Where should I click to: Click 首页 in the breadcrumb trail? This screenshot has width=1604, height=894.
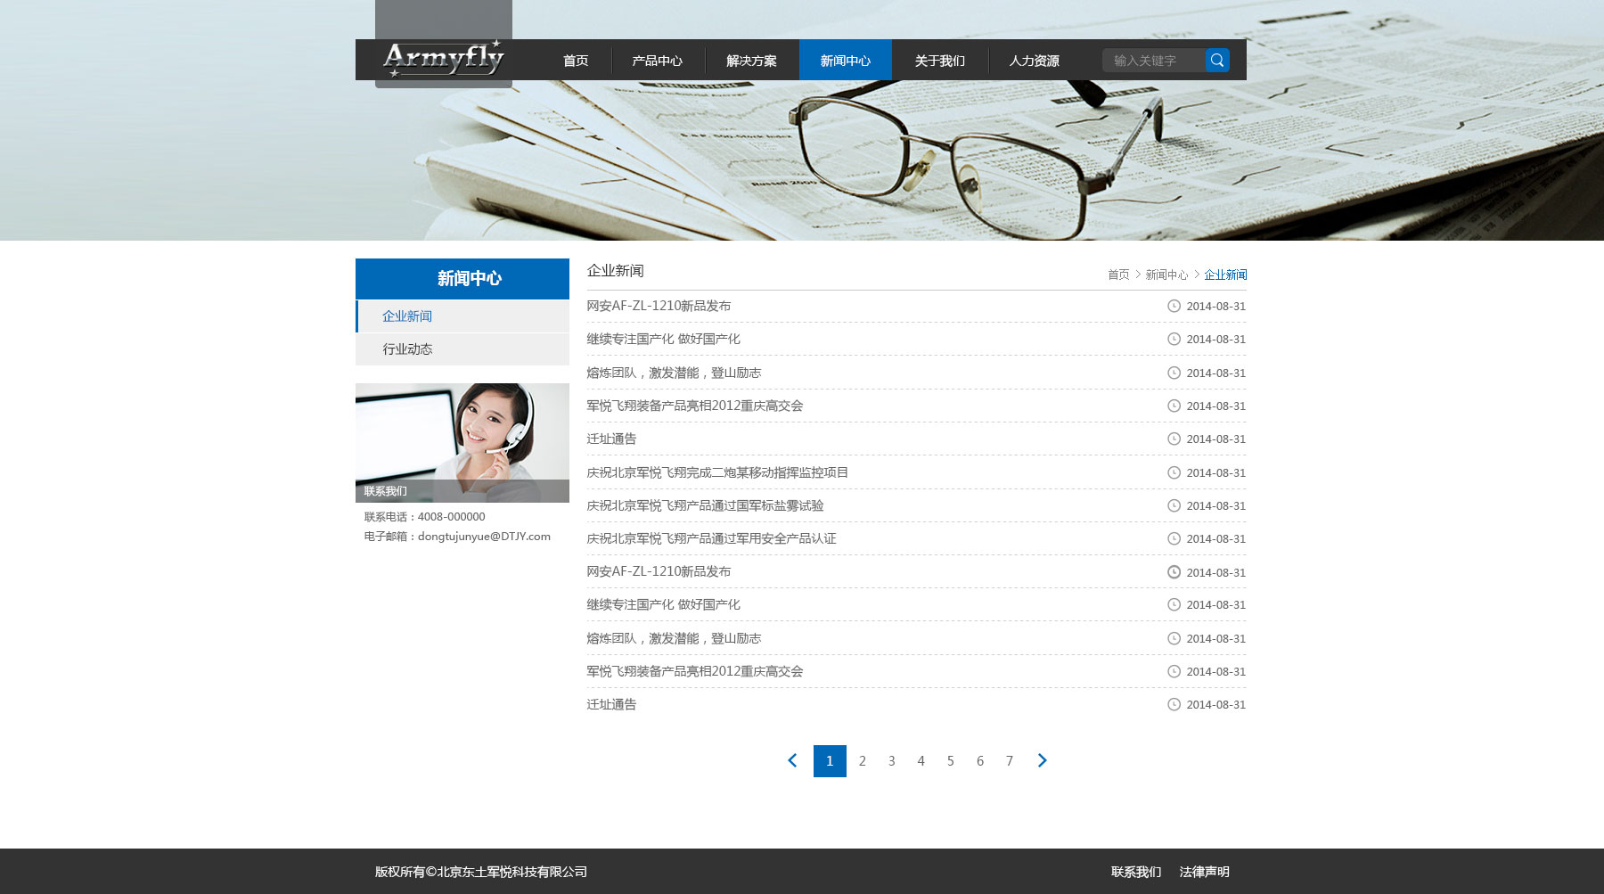[1117, 275]
